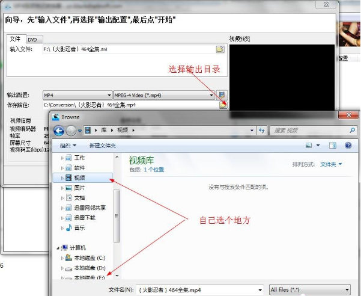
Task: Click the sidebar scroll up arrow
Action: pyautogui.click(x=117, y=157)
